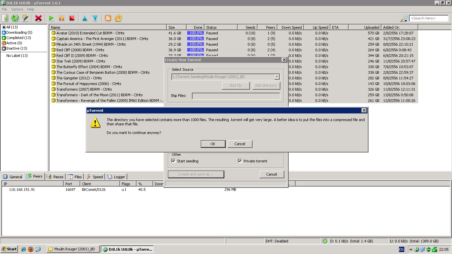This screenshot has height=254, width=452.
Task: Click the paused icon beside Star Trek (2009)
Action: click(53, 61)
